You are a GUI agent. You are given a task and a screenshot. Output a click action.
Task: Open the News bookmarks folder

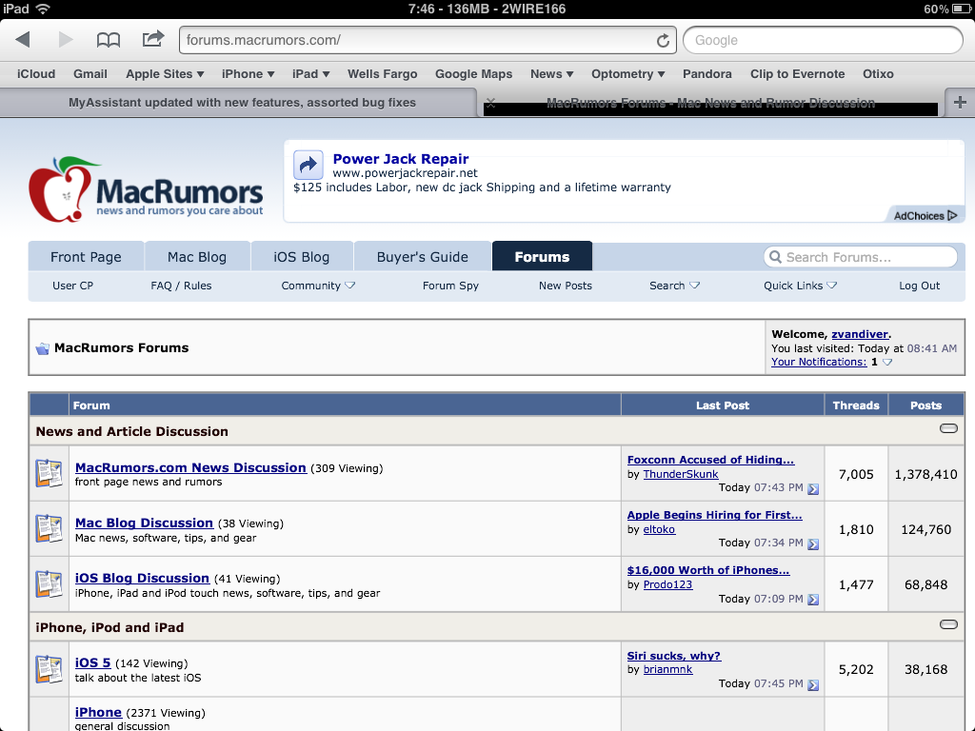pyautogui.click(x=551, y=74)
